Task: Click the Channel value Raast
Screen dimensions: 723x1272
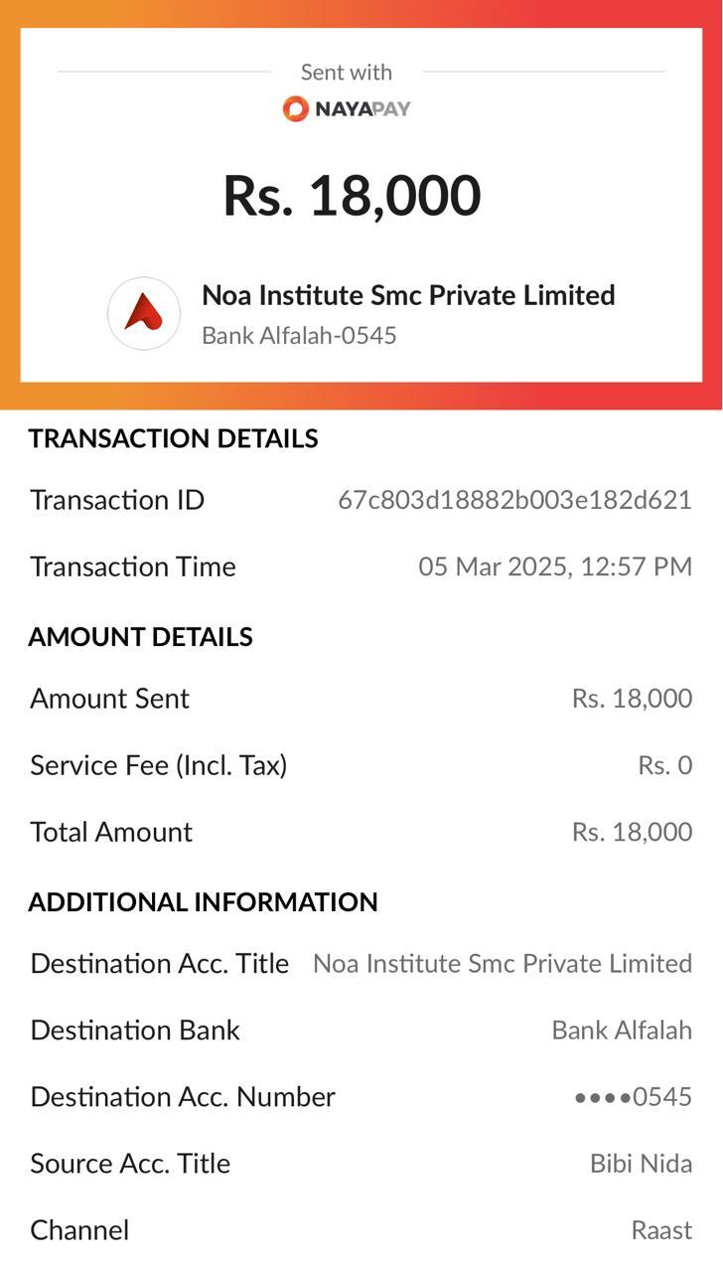Action: tap(661, 1230)
